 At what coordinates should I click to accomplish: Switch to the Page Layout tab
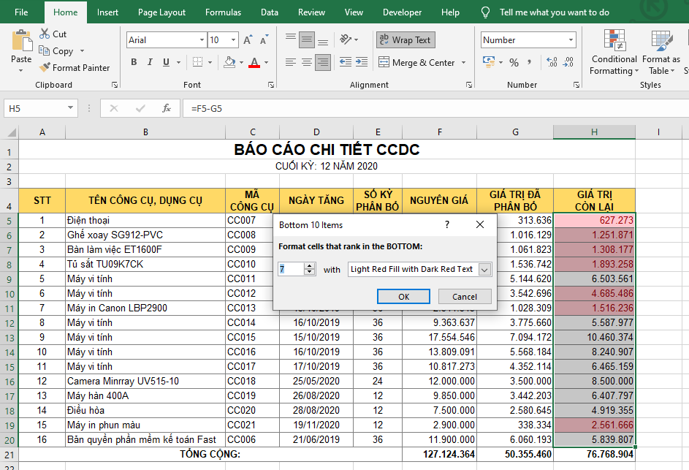161,12
